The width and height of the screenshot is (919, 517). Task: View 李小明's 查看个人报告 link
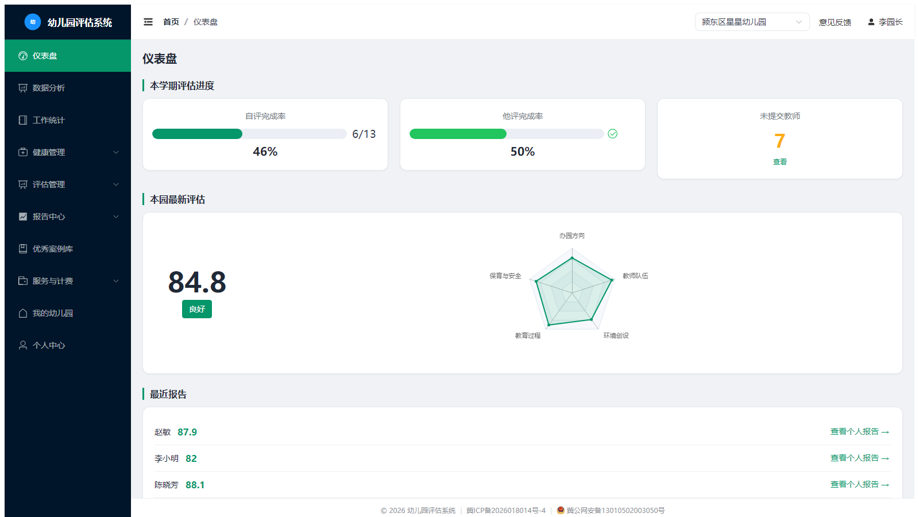[x=860, y=458]
